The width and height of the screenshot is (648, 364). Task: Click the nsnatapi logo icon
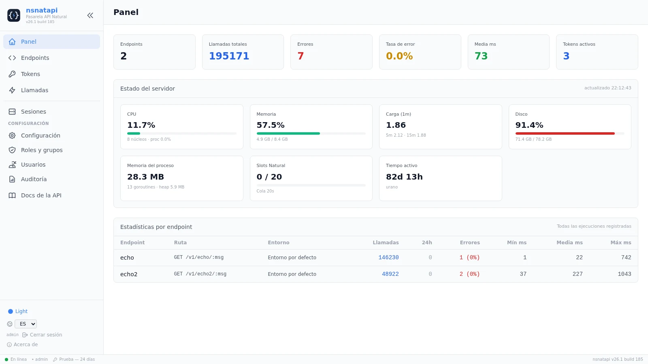14,15
